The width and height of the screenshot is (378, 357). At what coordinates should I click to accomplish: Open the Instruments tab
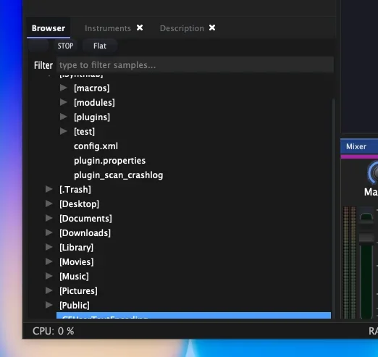[108, 28]
